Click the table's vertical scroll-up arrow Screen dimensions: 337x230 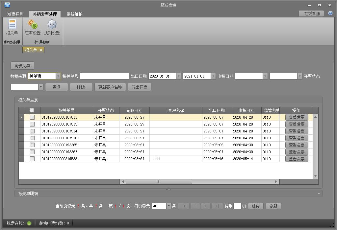click(315, 117)
